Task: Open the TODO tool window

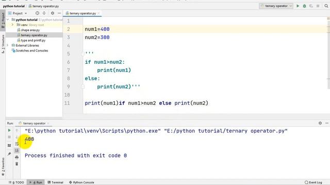Action: coord(16,182)
